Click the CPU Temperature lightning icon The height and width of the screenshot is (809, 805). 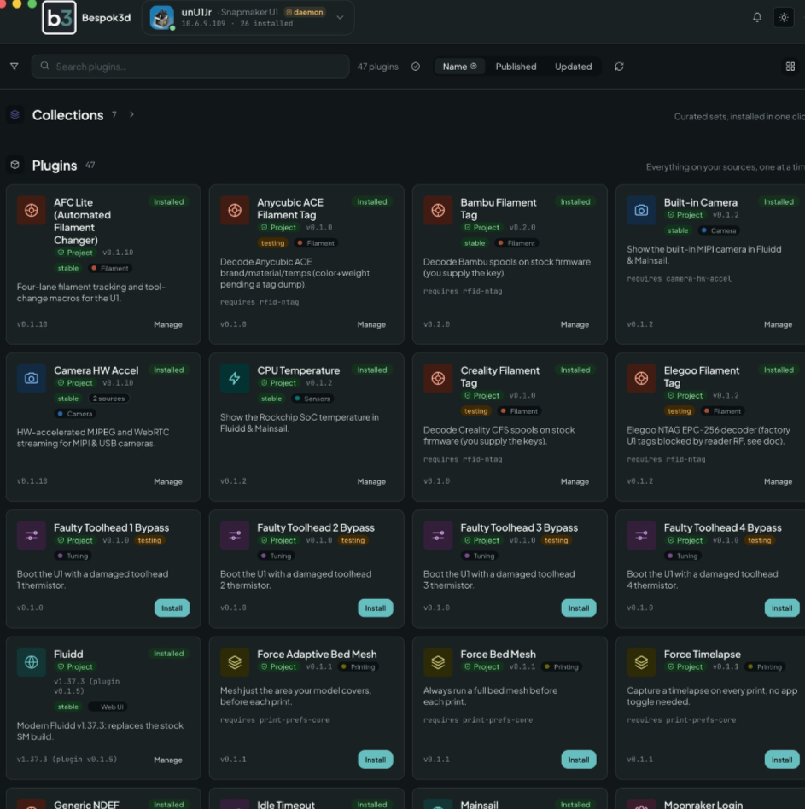(235, 379)
